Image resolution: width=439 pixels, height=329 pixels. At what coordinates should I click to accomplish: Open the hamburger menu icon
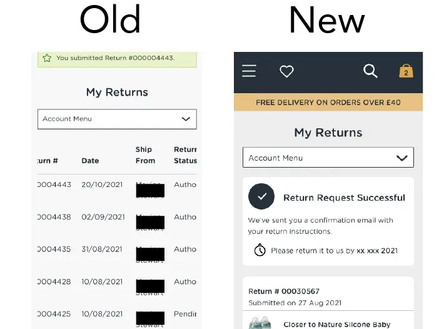(249, 71)
